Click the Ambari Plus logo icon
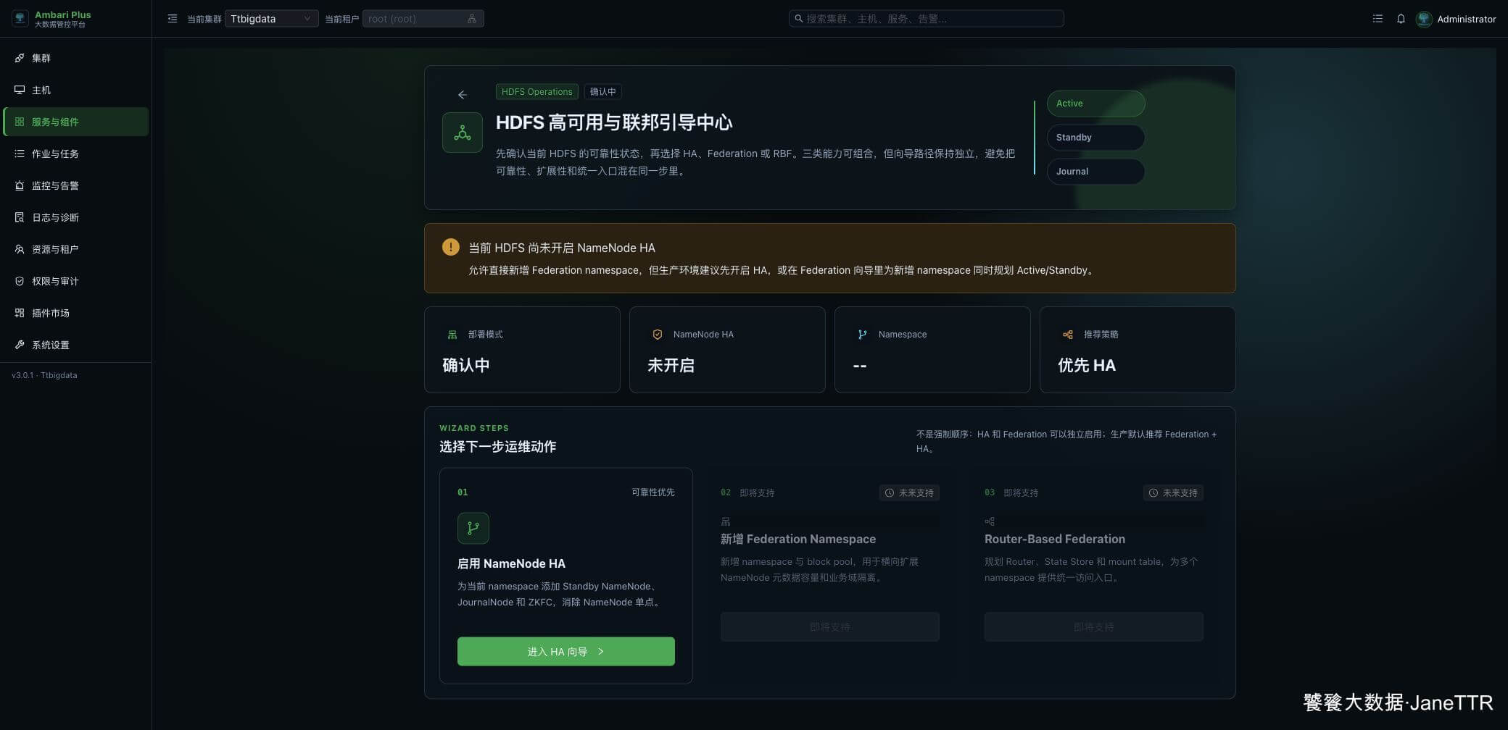This screenshot has height=730, width=1508. [20, 19]
